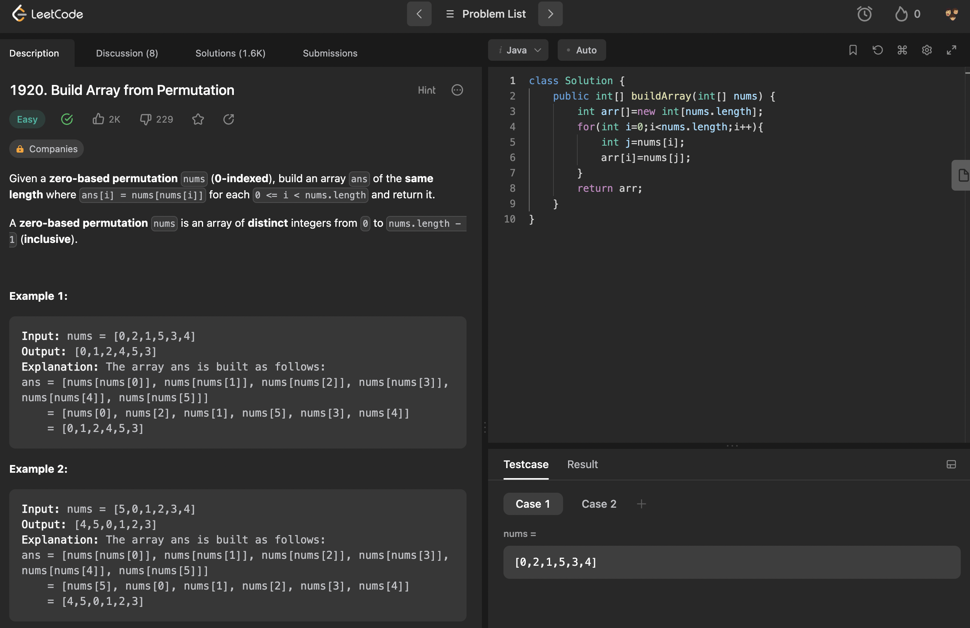Open editor shortcuts command icon
Screen dimensions: 970x628
[x=902, y=50]
